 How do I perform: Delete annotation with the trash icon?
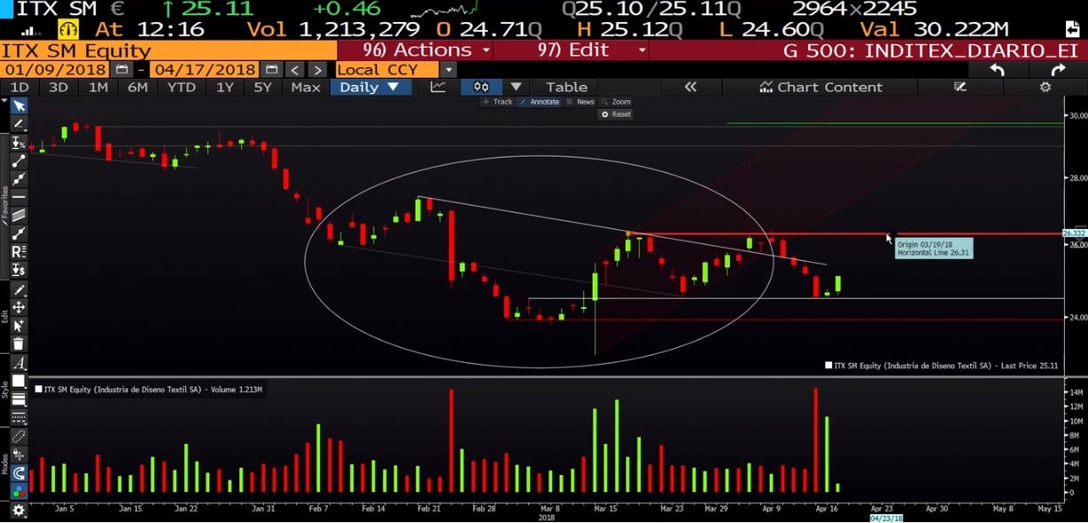pyautogui.click(x=19, y=343)
